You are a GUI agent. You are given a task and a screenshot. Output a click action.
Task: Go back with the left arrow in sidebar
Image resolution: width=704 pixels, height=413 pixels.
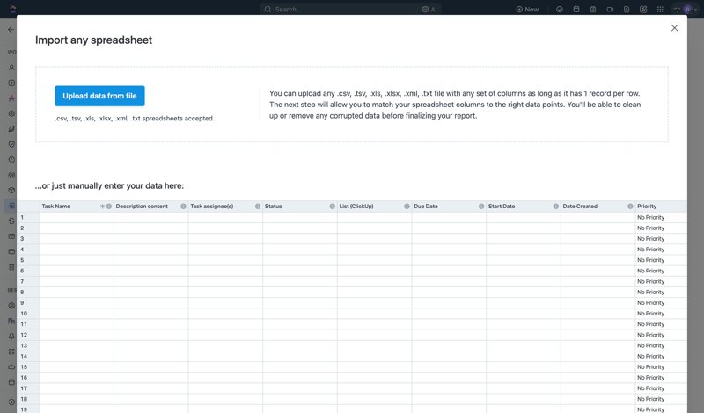[11, 30]
